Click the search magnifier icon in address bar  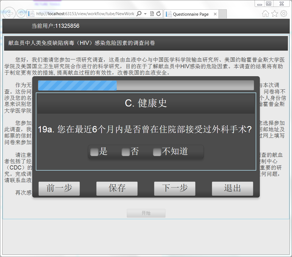pyautogui.click(x=139, y=13)
